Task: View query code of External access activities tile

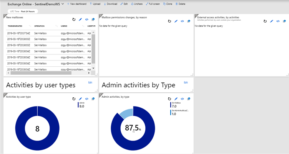Action: coord(278,21)
